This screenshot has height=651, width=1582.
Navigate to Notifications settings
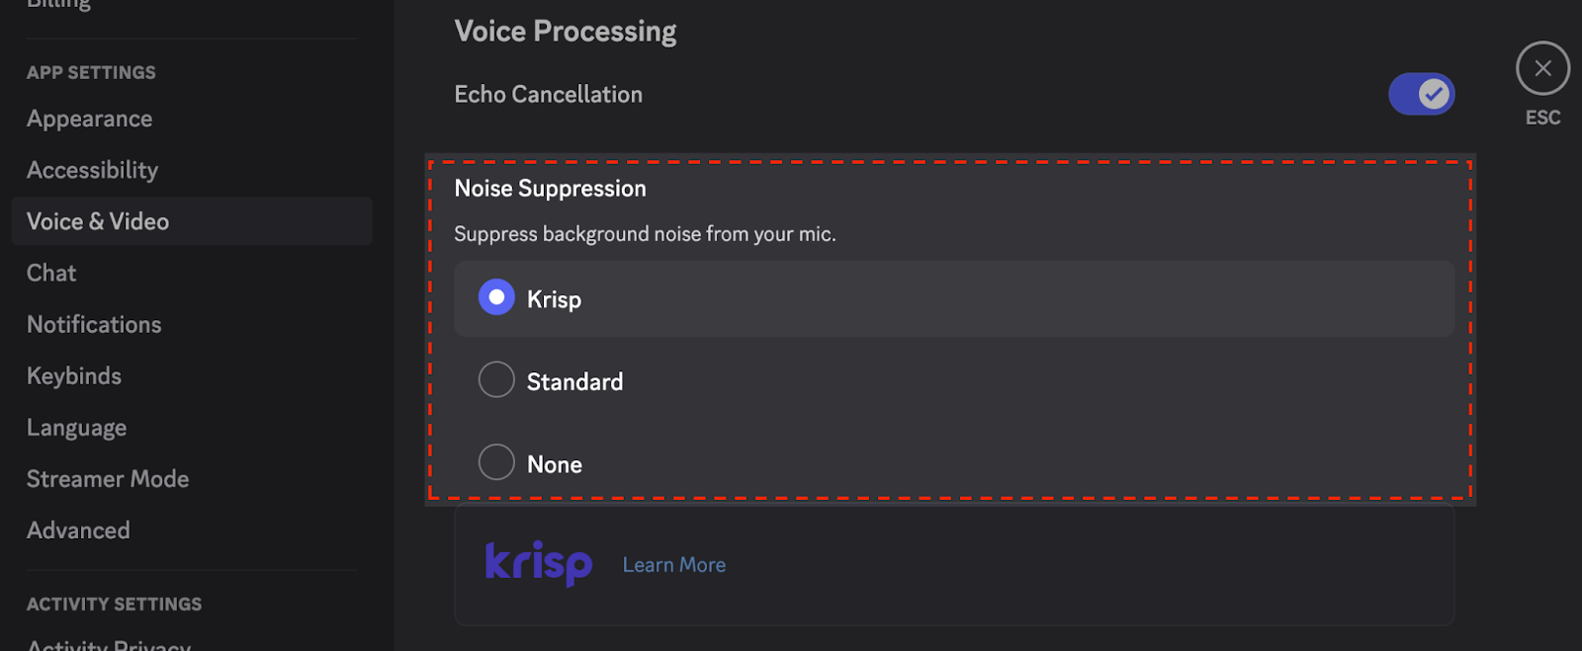(x=94, y=324)
